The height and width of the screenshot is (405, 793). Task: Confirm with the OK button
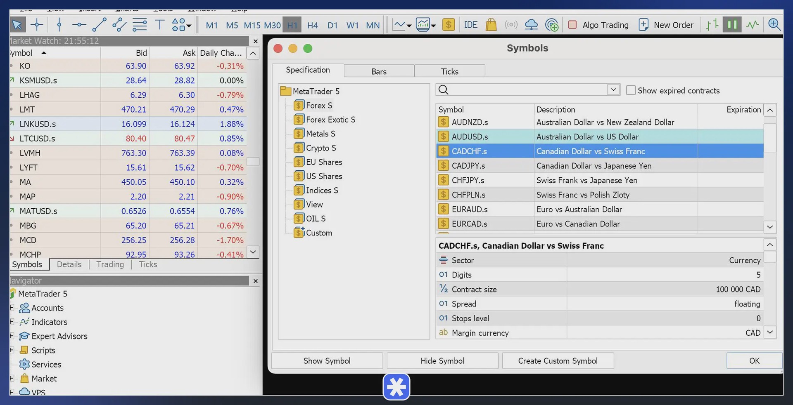[x=755, y=361]
